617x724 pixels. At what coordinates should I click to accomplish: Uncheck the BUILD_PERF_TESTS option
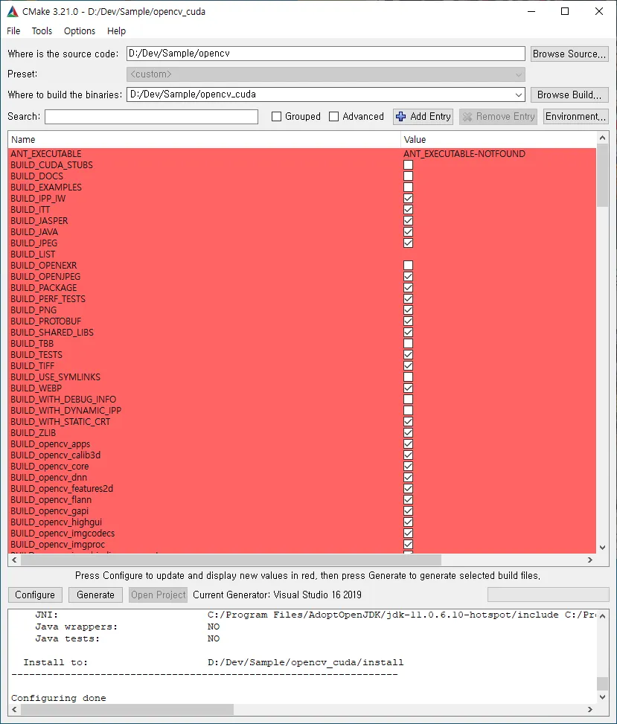[409, 298]
